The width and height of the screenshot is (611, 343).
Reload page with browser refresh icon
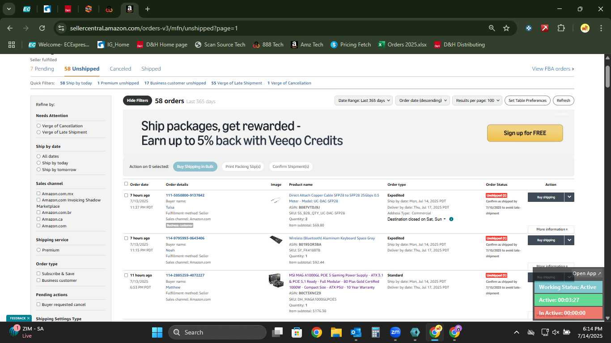pyautogui.click(x=42, y=28)
